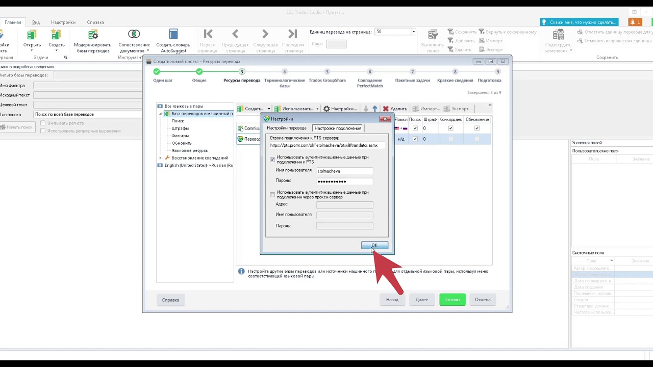This screenshot has height=367, width=653.
Task: Expand Восстановление совпадений tree node
Action: 161,158
